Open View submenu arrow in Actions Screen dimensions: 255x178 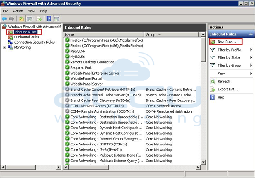click(251, 73)
